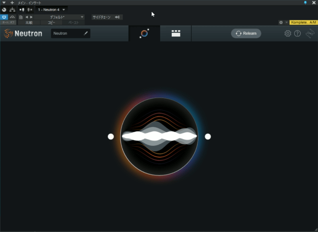Viewport: 318px width, 232px height.
Task: Click the arc-shaped icon next to the power button
Action: pos(12,17)
